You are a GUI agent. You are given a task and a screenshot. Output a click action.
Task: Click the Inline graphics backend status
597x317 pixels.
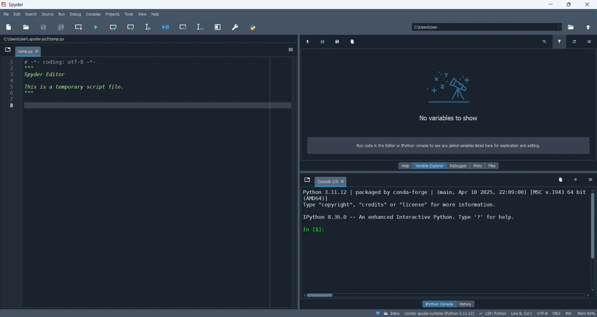coord(392,314)
